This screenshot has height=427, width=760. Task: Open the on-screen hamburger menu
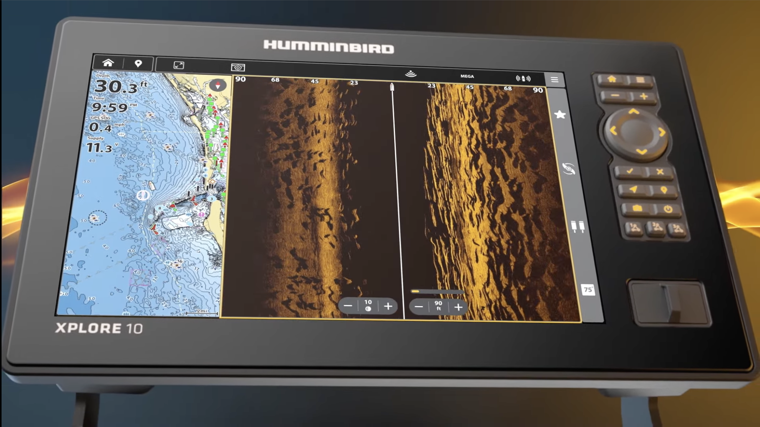pyautogui.click(x=555, y=80)
